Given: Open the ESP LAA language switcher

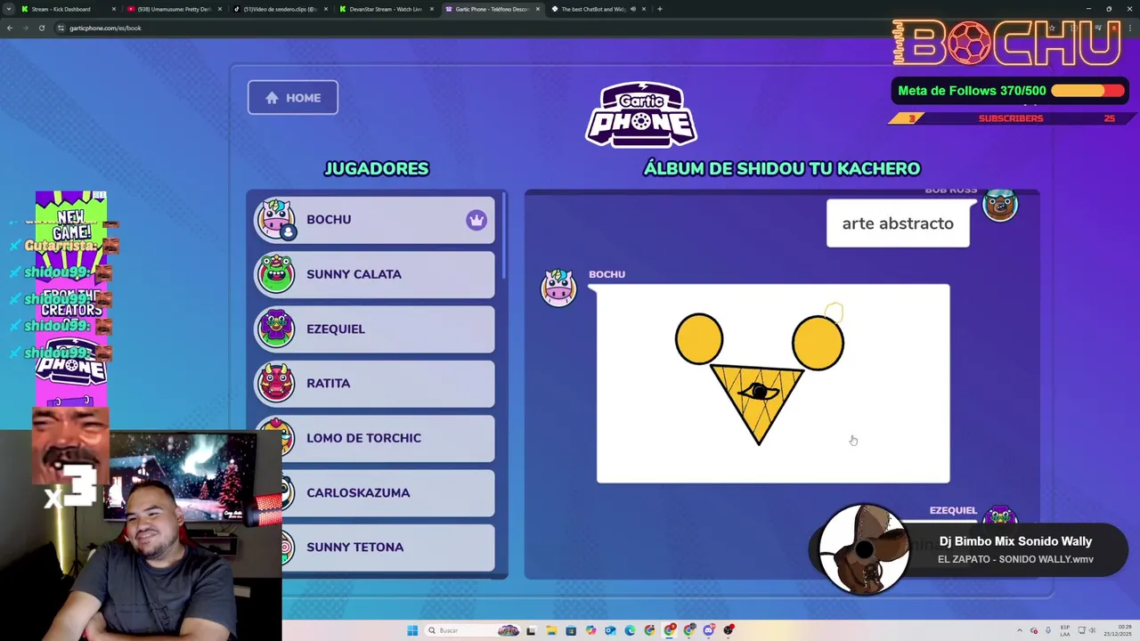Looking at the screenshot, I should [x=1065, y=630].
